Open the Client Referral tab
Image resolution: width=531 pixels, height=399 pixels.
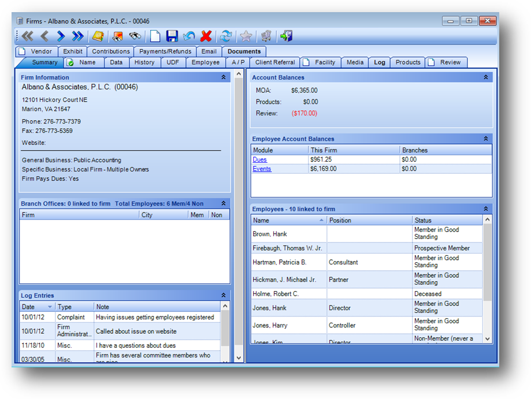point(275,62)
